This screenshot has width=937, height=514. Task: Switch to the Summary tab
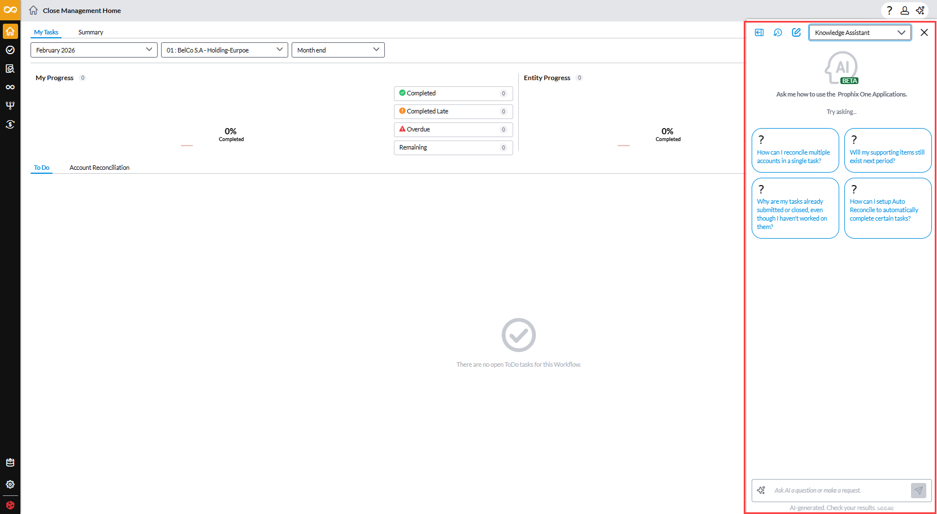(x=90, y=32)
